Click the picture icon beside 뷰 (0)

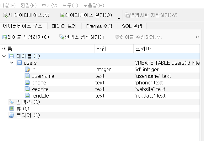click(12, 108)
